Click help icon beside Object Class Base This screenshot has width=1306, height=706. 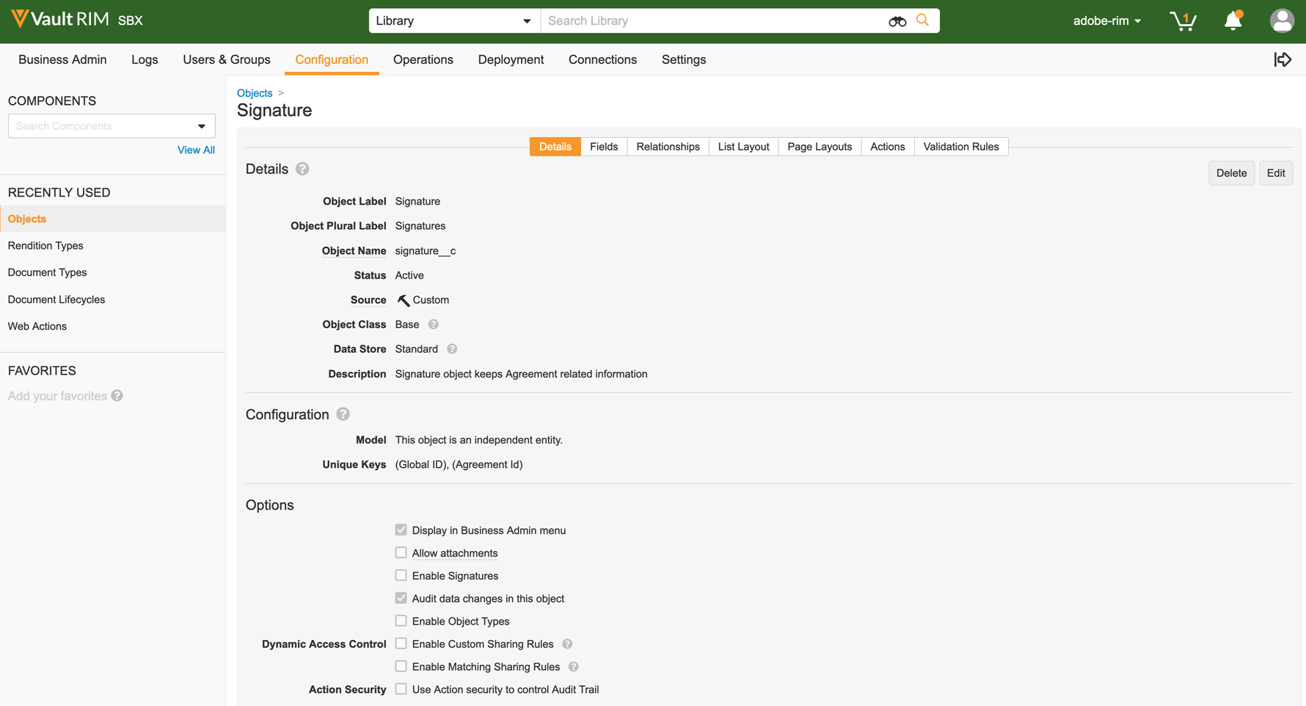434,325
